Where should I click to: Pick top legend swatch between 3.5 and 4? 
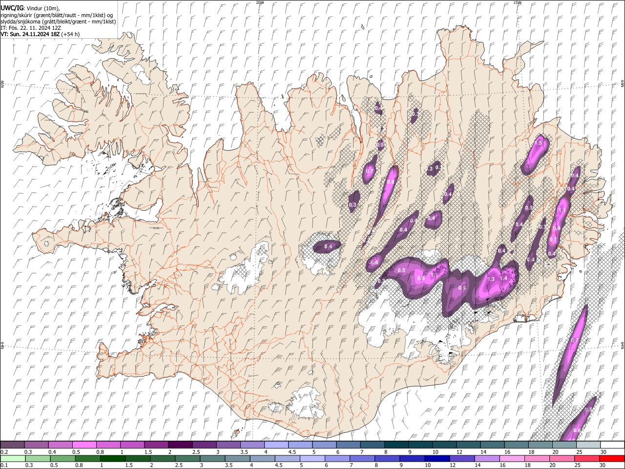click(x=252, y=445)
